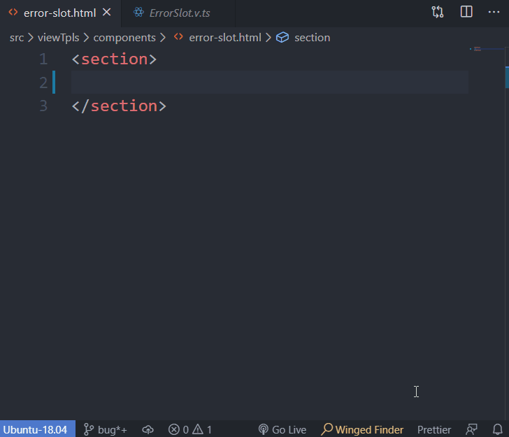Click the Prettier status bar item
Viewport: 509px width, 437px height.
coord(434,430)
